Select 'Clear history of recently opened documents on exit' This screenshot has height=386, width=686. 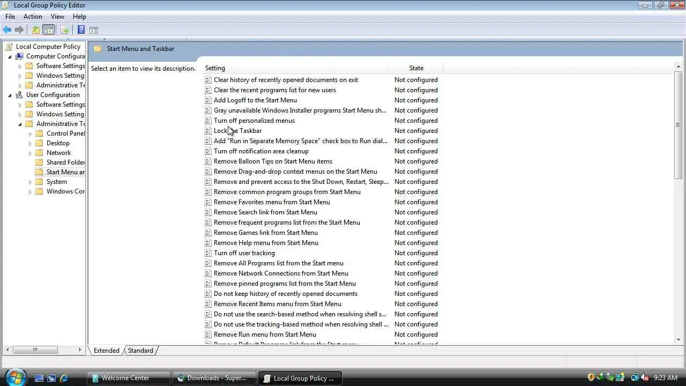click(x=286, y=80)
